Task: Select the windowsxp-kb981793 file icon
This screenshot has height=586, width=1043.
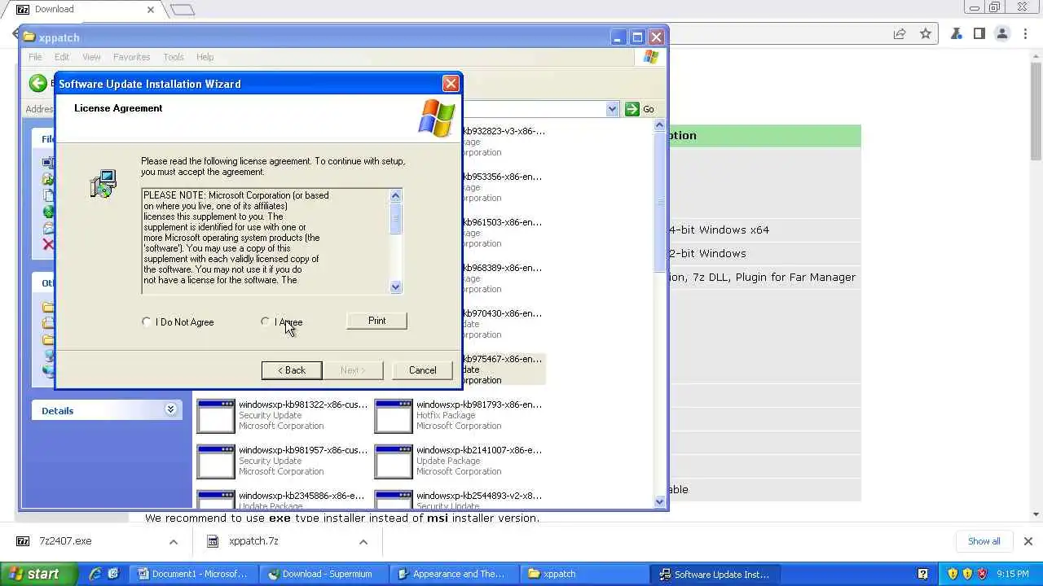Action: click(393, 415)
